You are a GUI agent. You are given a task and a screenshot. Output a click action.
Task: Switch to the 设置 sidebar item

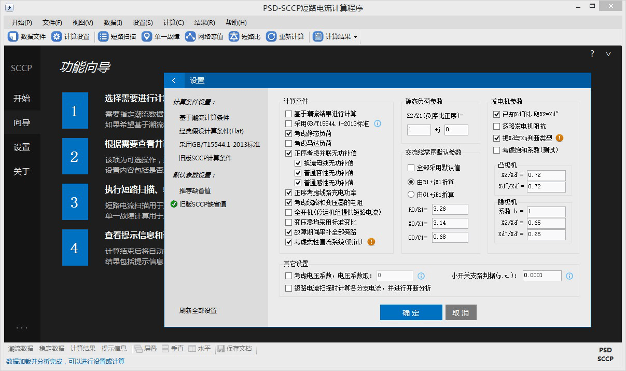point(21,147)
